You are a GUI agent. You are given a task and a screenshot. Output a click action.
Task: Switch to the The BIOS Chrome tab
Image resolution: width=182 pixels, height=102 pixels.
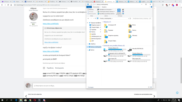click(75, 2)
